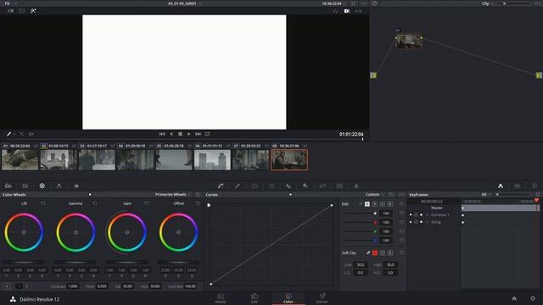Open the Primaries Wheels mode dropdown
Viewport: 543px width, 305px height.
(173, 195)
